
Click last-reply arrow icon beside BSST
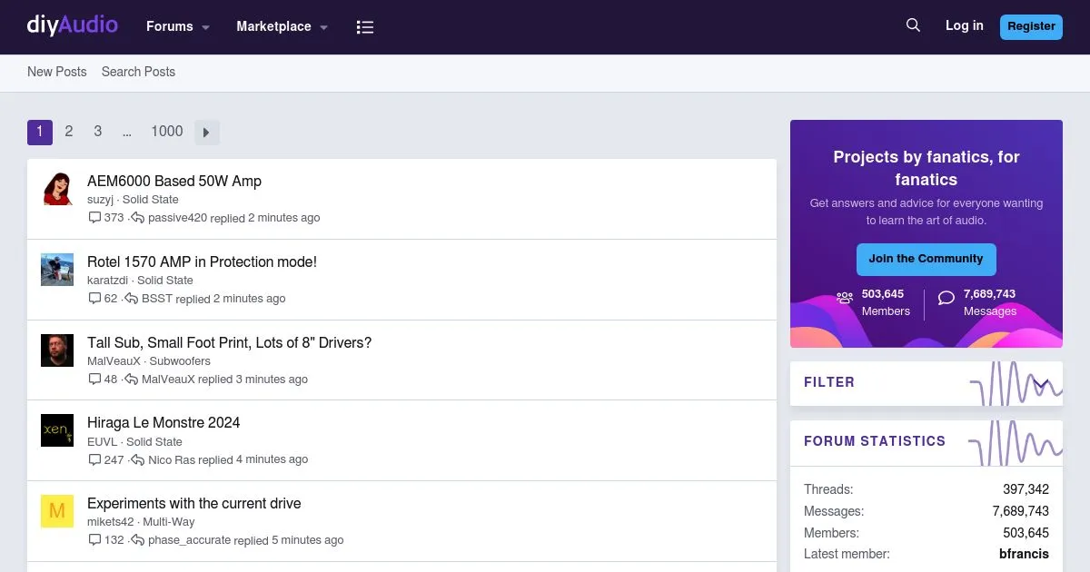coord(132,299)
